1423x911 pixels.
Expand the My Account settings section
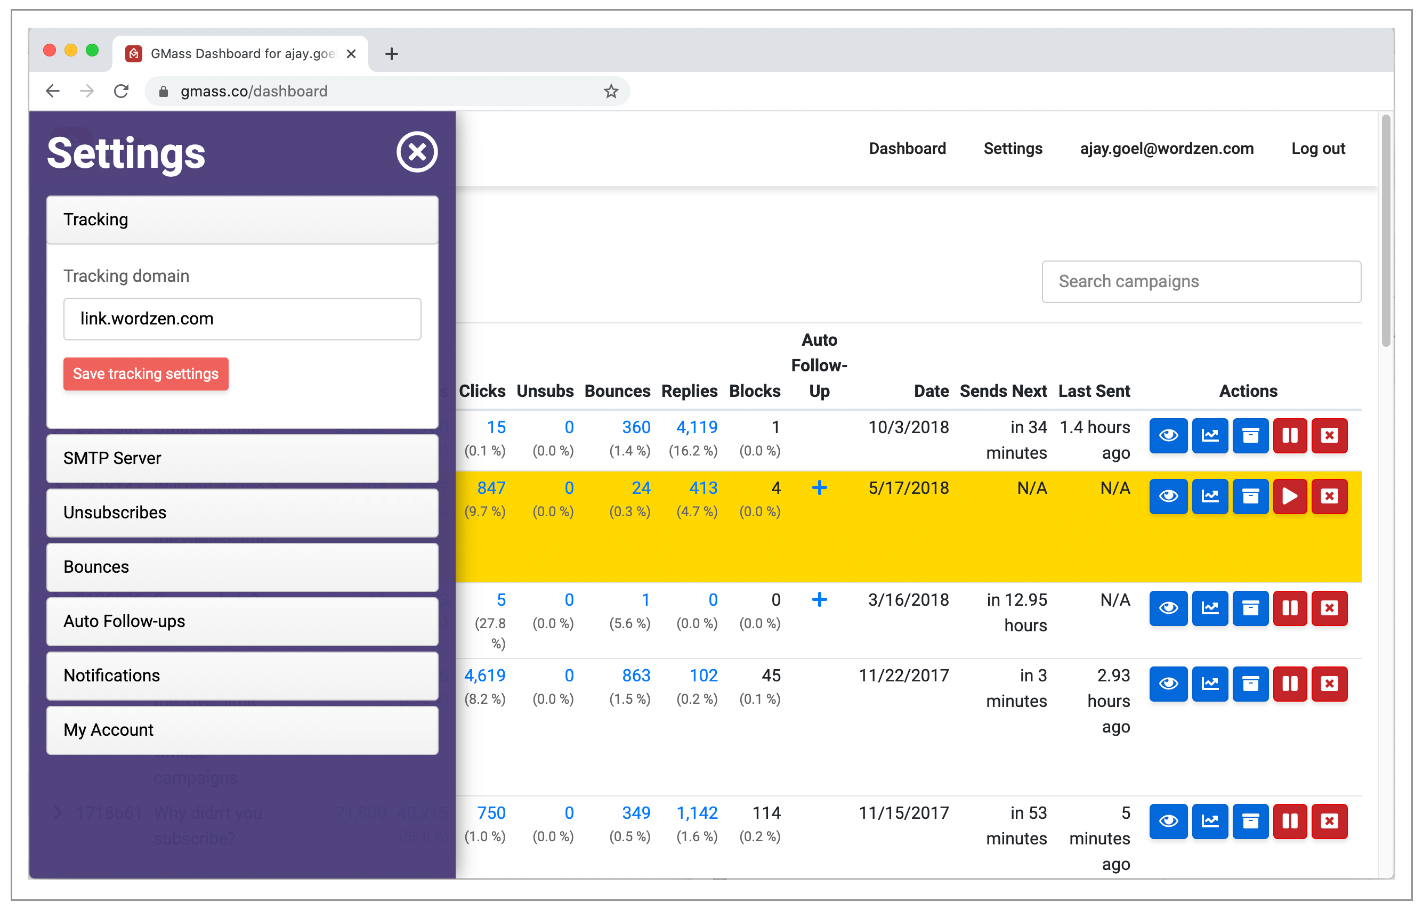point(242,730)
